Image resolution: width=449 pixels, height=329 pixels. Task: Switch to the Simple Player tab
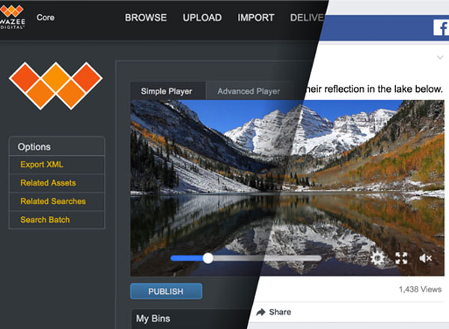click(x=168, y=91)
